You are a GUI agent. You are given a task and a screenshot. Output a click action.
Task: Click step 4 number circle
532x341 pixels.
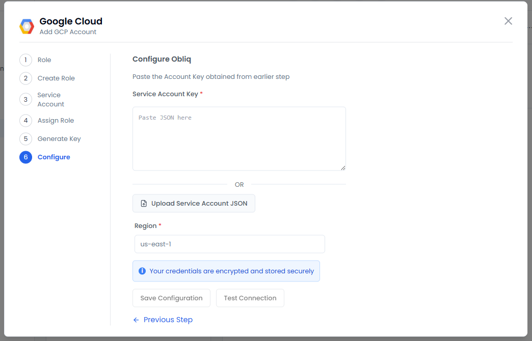tap(25, 121)
